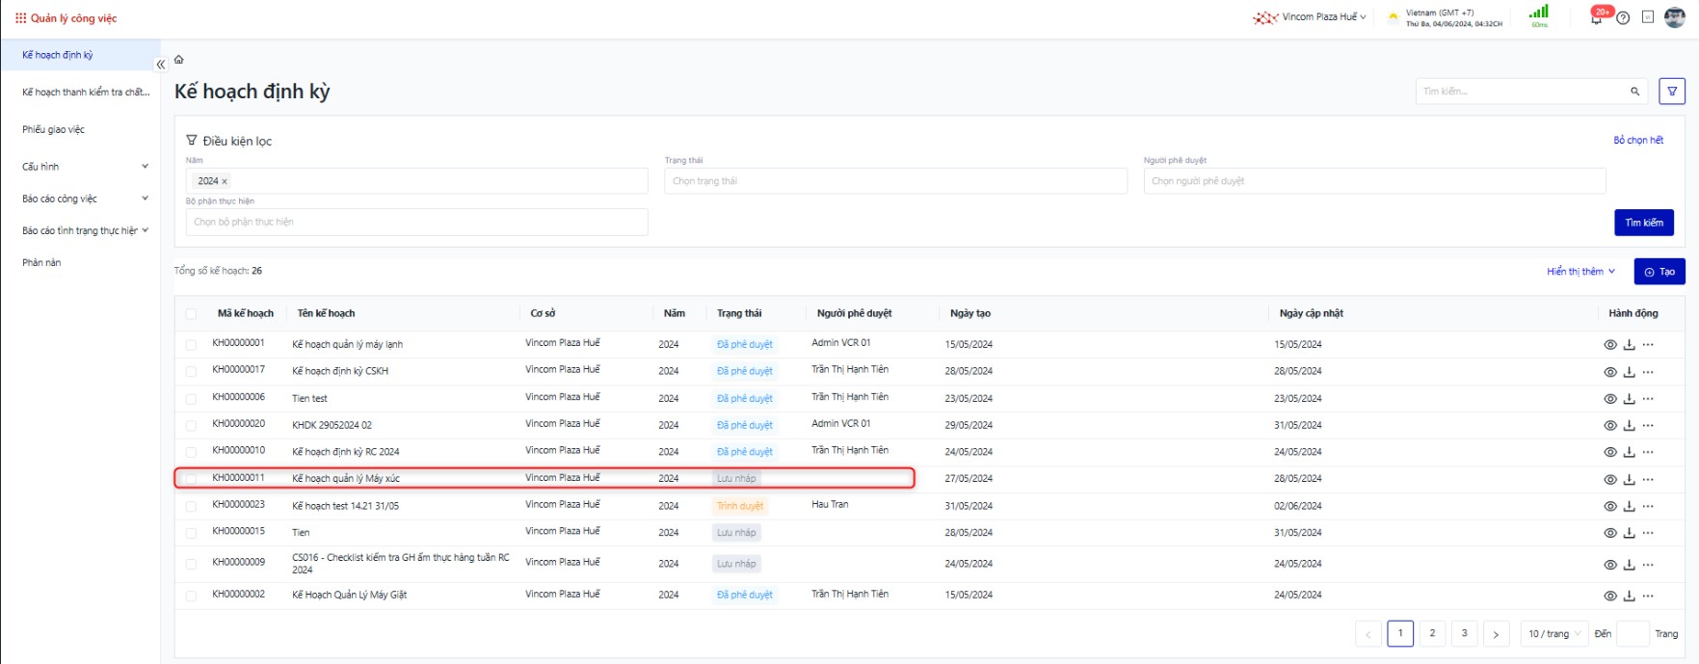Open the Trạng thái status dropdown
1699x664 pixels.
click(894, 181)
